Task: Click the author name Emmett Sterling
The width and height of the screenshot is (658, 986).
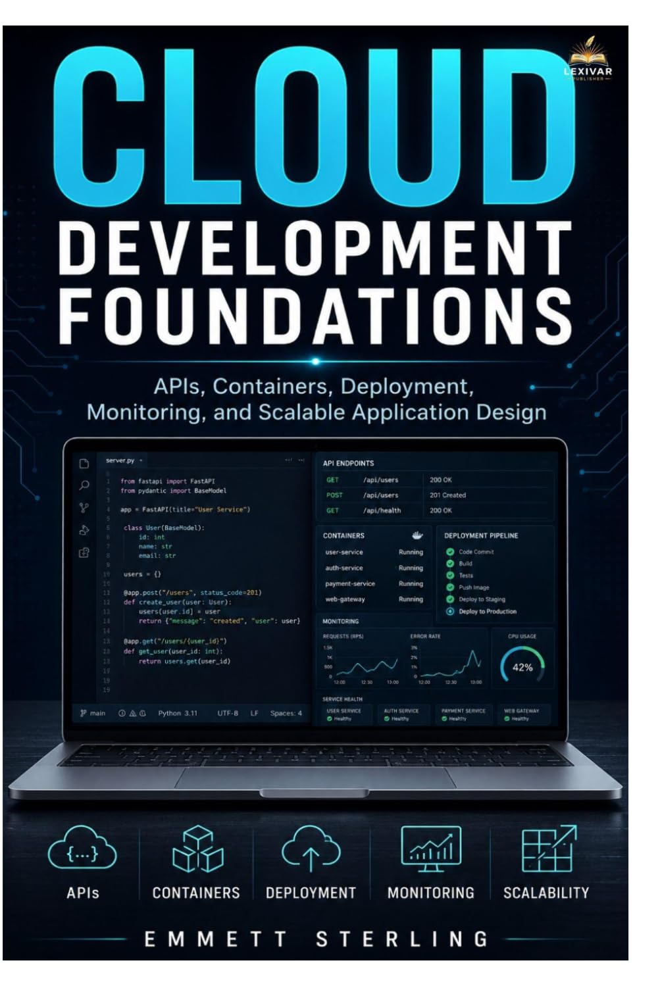Action: point(316,939)
